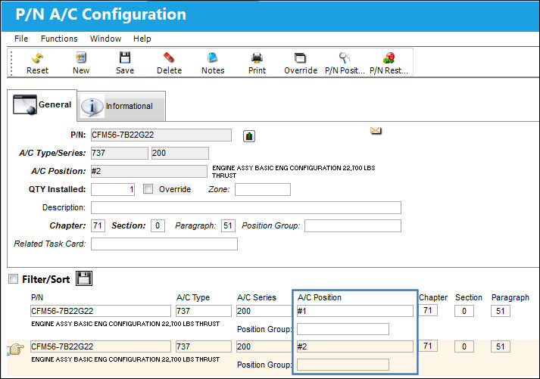The width and height of the screenshot is (540, 379).
Task: Click Position Group field under #2 row
Action: [x=343, y=365]
